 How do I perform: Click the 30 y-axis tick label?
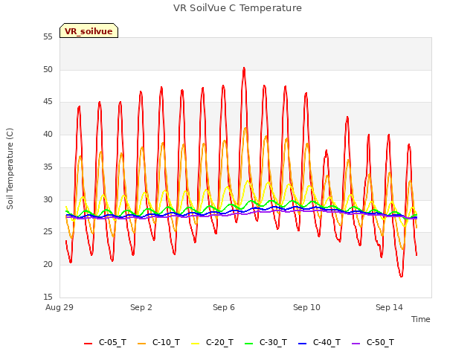coord(48,199)
